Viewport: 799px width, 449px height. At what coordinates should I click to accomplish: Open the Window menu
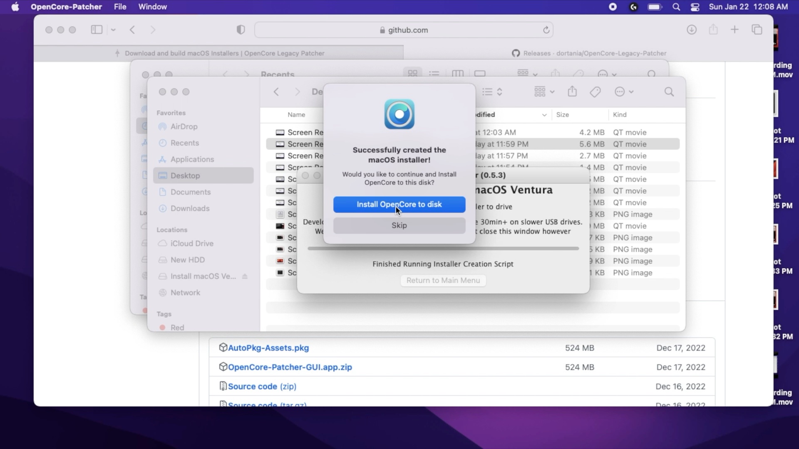click(152, 7)
